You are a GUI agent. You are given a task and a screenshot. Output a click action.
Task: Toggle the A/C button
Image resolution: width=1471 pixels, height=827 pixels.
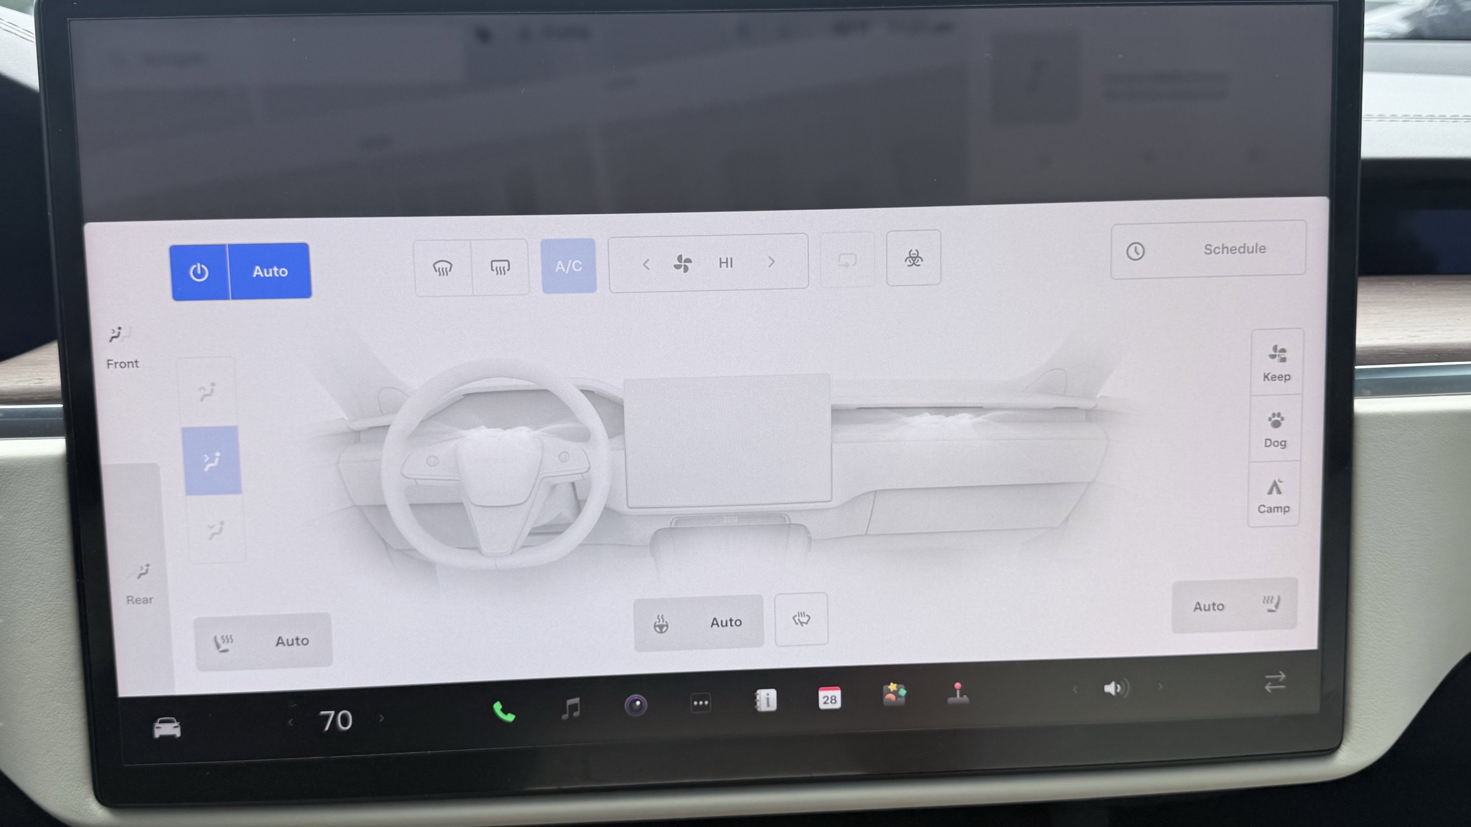569,266
